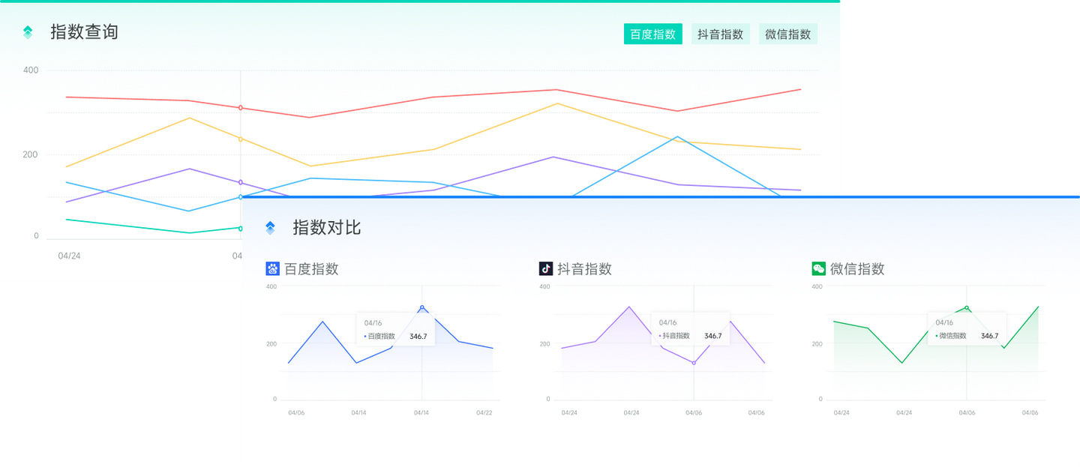Toggle the 抖音指数 filter chip
Image resolution: width=1080 pixels, height=467 pixels.
(720, 33)
